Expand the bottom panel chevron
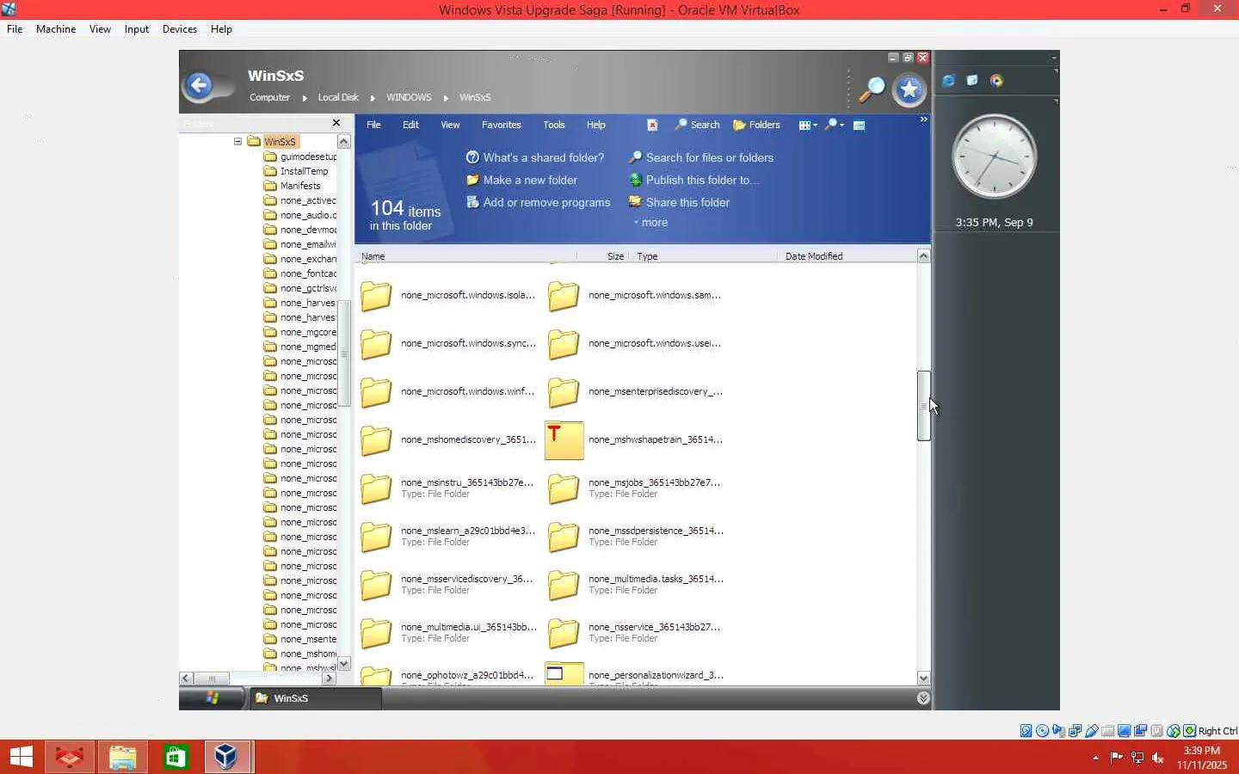The image size is (1239, 774). point(923,698)
